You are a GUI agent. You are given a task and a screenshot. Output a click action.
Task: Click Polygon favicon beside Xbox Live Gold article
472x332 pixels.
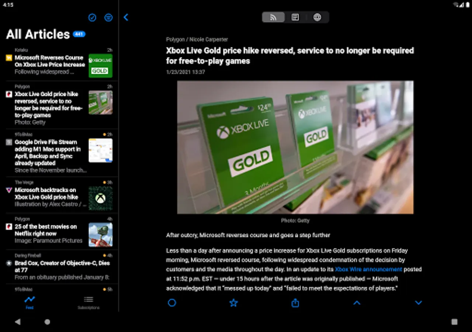point(9,94)
